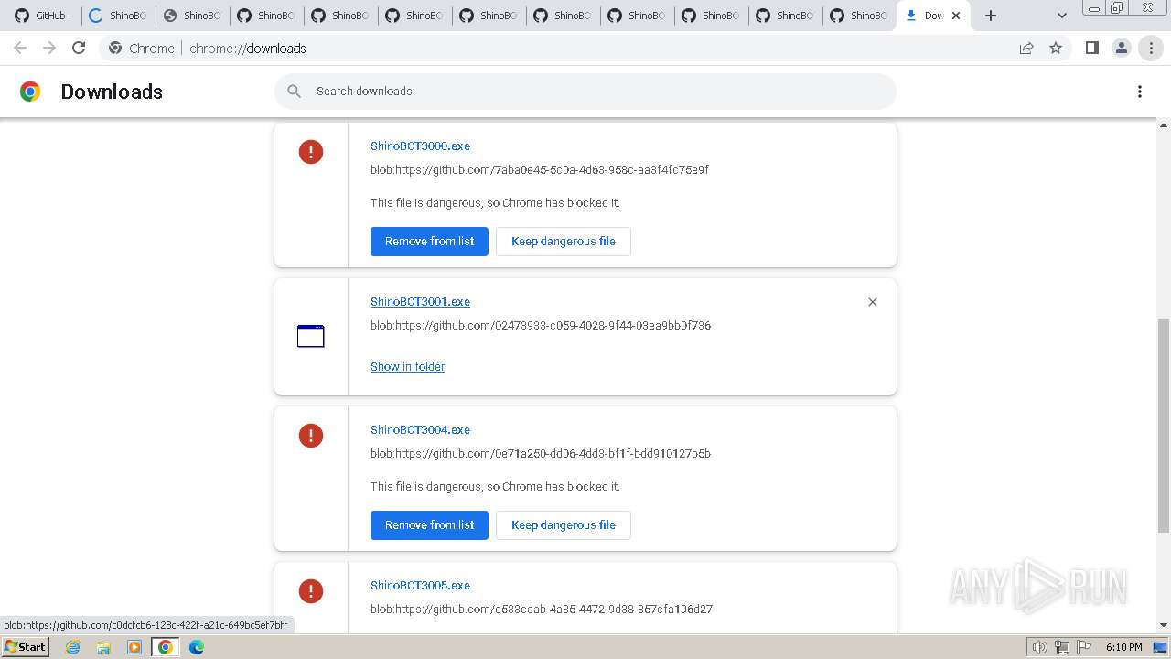Open the Chrome profile avatar icon

tap(1121, 48)
